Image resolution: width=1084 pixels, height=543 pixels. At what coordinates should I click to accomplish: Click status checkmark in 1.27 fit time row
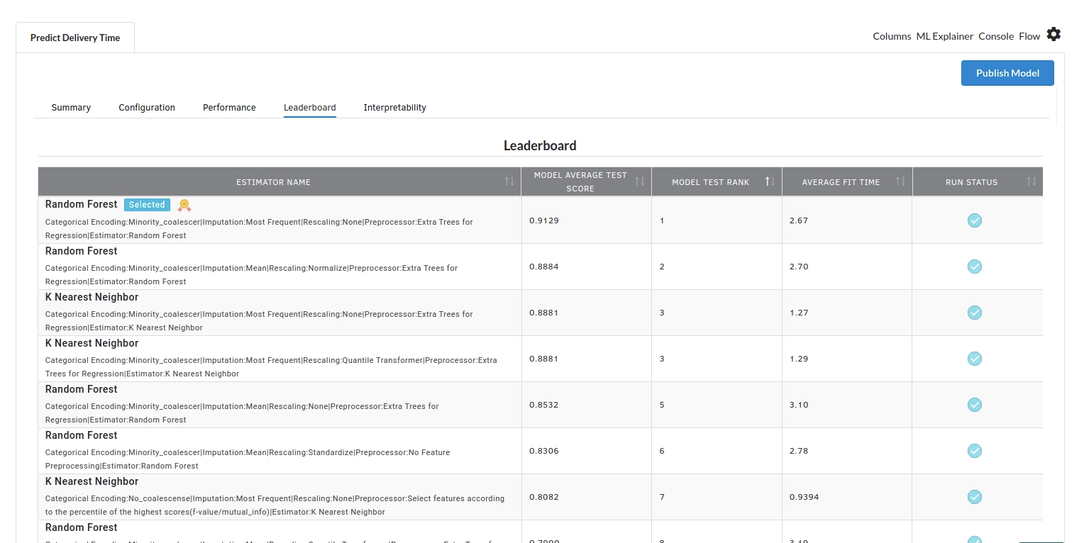(x=975, y=313)
